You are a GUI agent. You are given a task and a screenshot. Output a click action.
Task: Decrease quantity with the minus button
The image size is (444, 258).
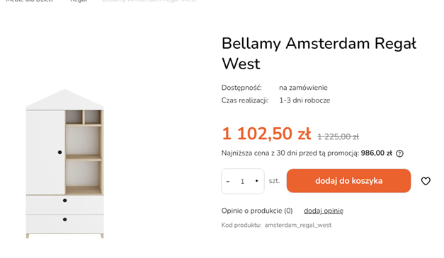pos(228,181)
